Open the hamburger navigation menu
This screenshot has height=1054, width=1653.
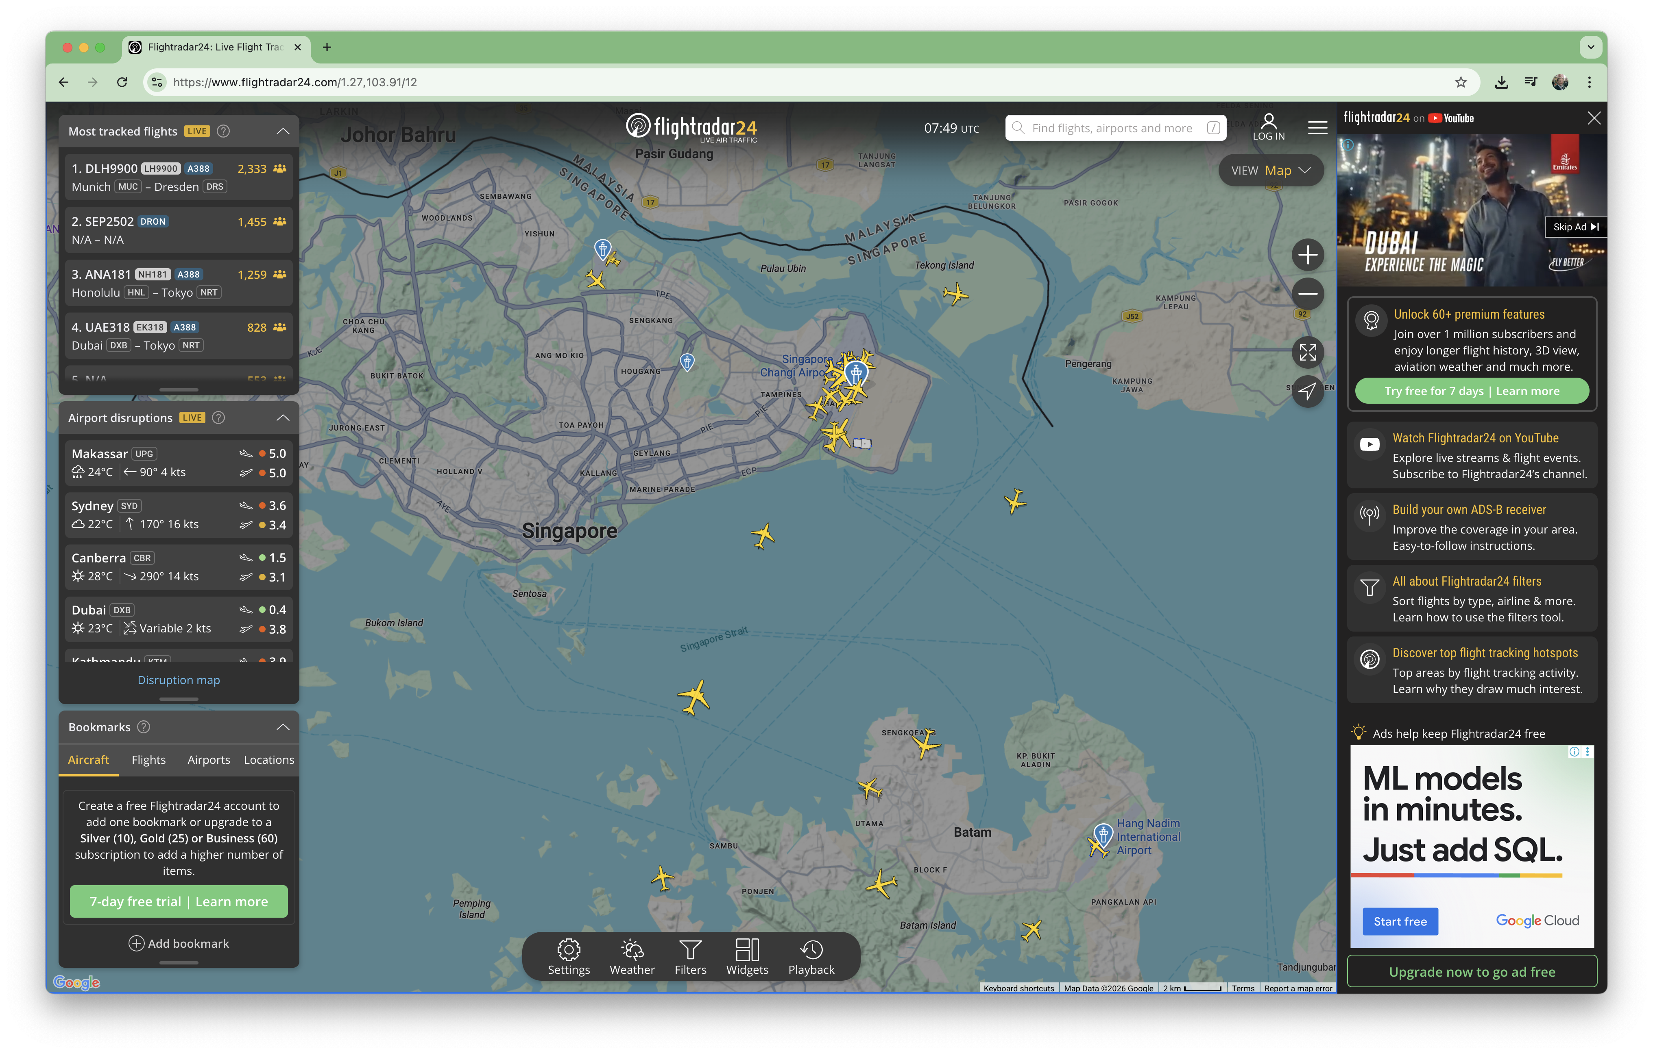[1317, 128]
